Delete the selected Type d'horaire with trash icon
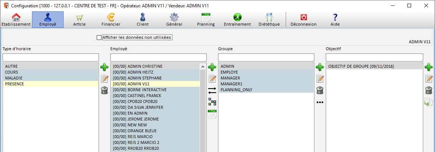The width and height of the screenshot is (435, 152). click(x=104, y=90)
